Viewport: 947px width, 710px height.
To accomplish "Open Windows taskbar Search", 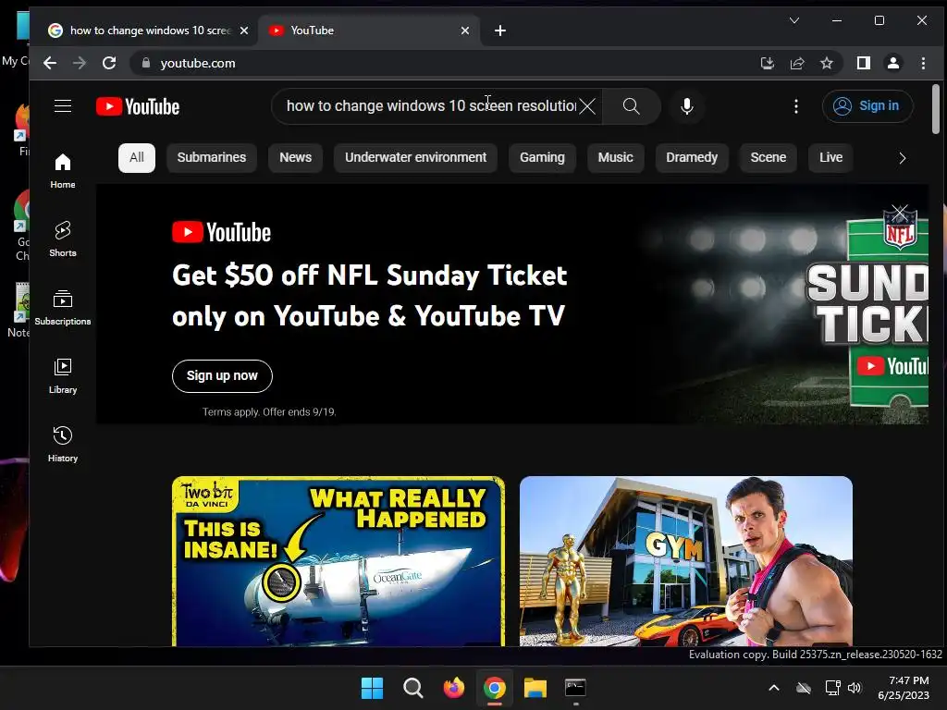I will (x=413, y=688).
